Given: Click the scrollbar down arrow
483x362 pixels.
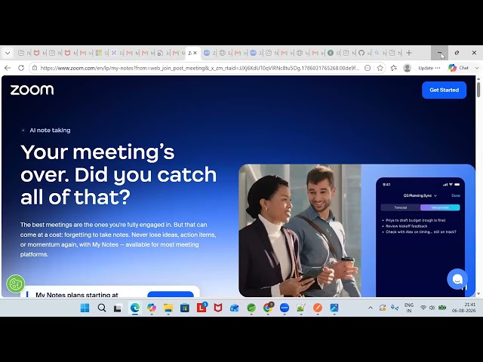Looking at the screenshot, I should pos(478,294).
